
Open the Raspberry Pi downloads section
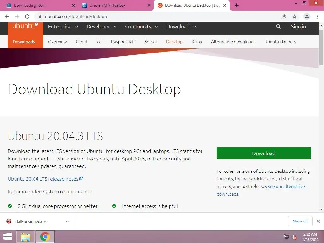123,42
